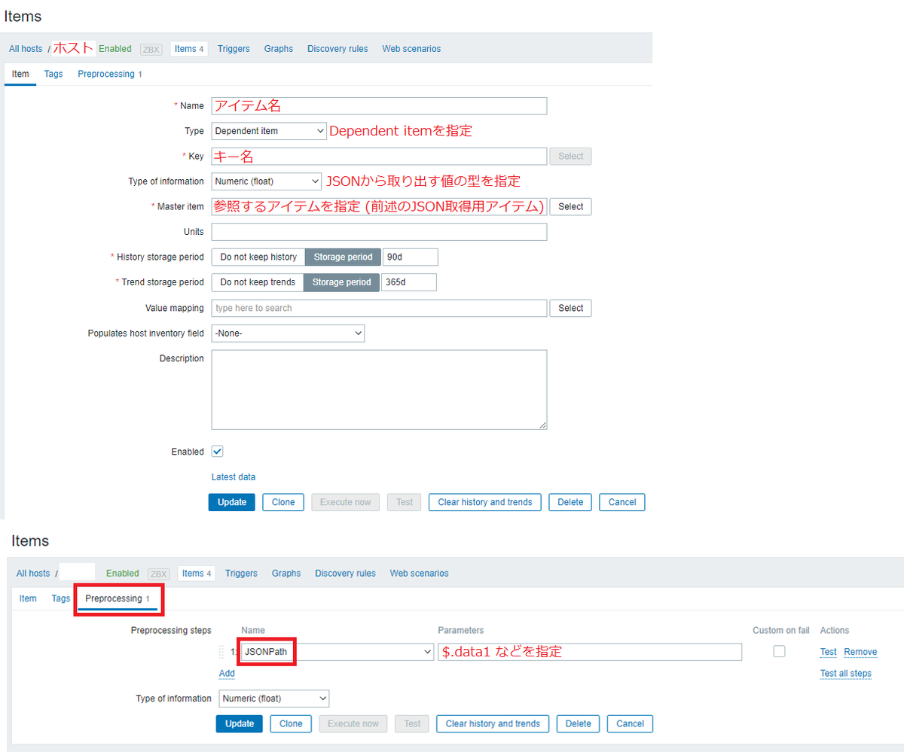Screen dimensions: 904x752
Task: Open the Type dropdown showing Dependent item
Action: [x=268, y=130]
